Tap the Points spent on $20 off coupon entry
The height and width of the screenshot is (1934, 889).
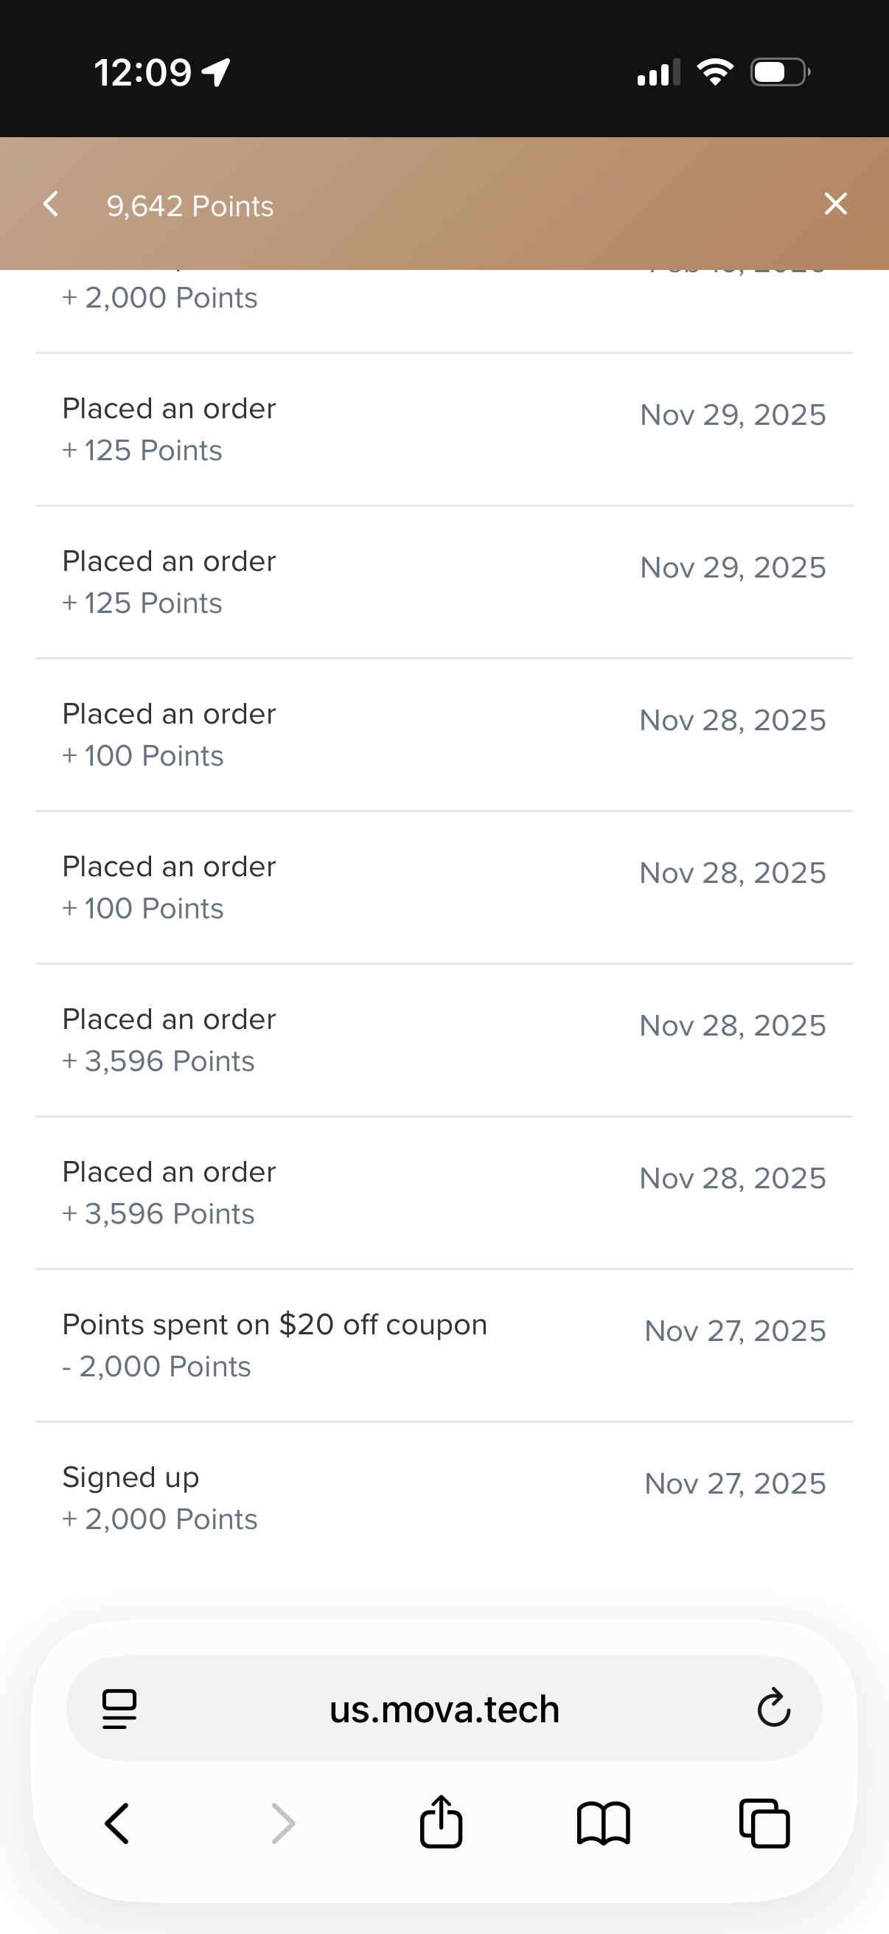pyautogui.click(x=444, y=1345)
